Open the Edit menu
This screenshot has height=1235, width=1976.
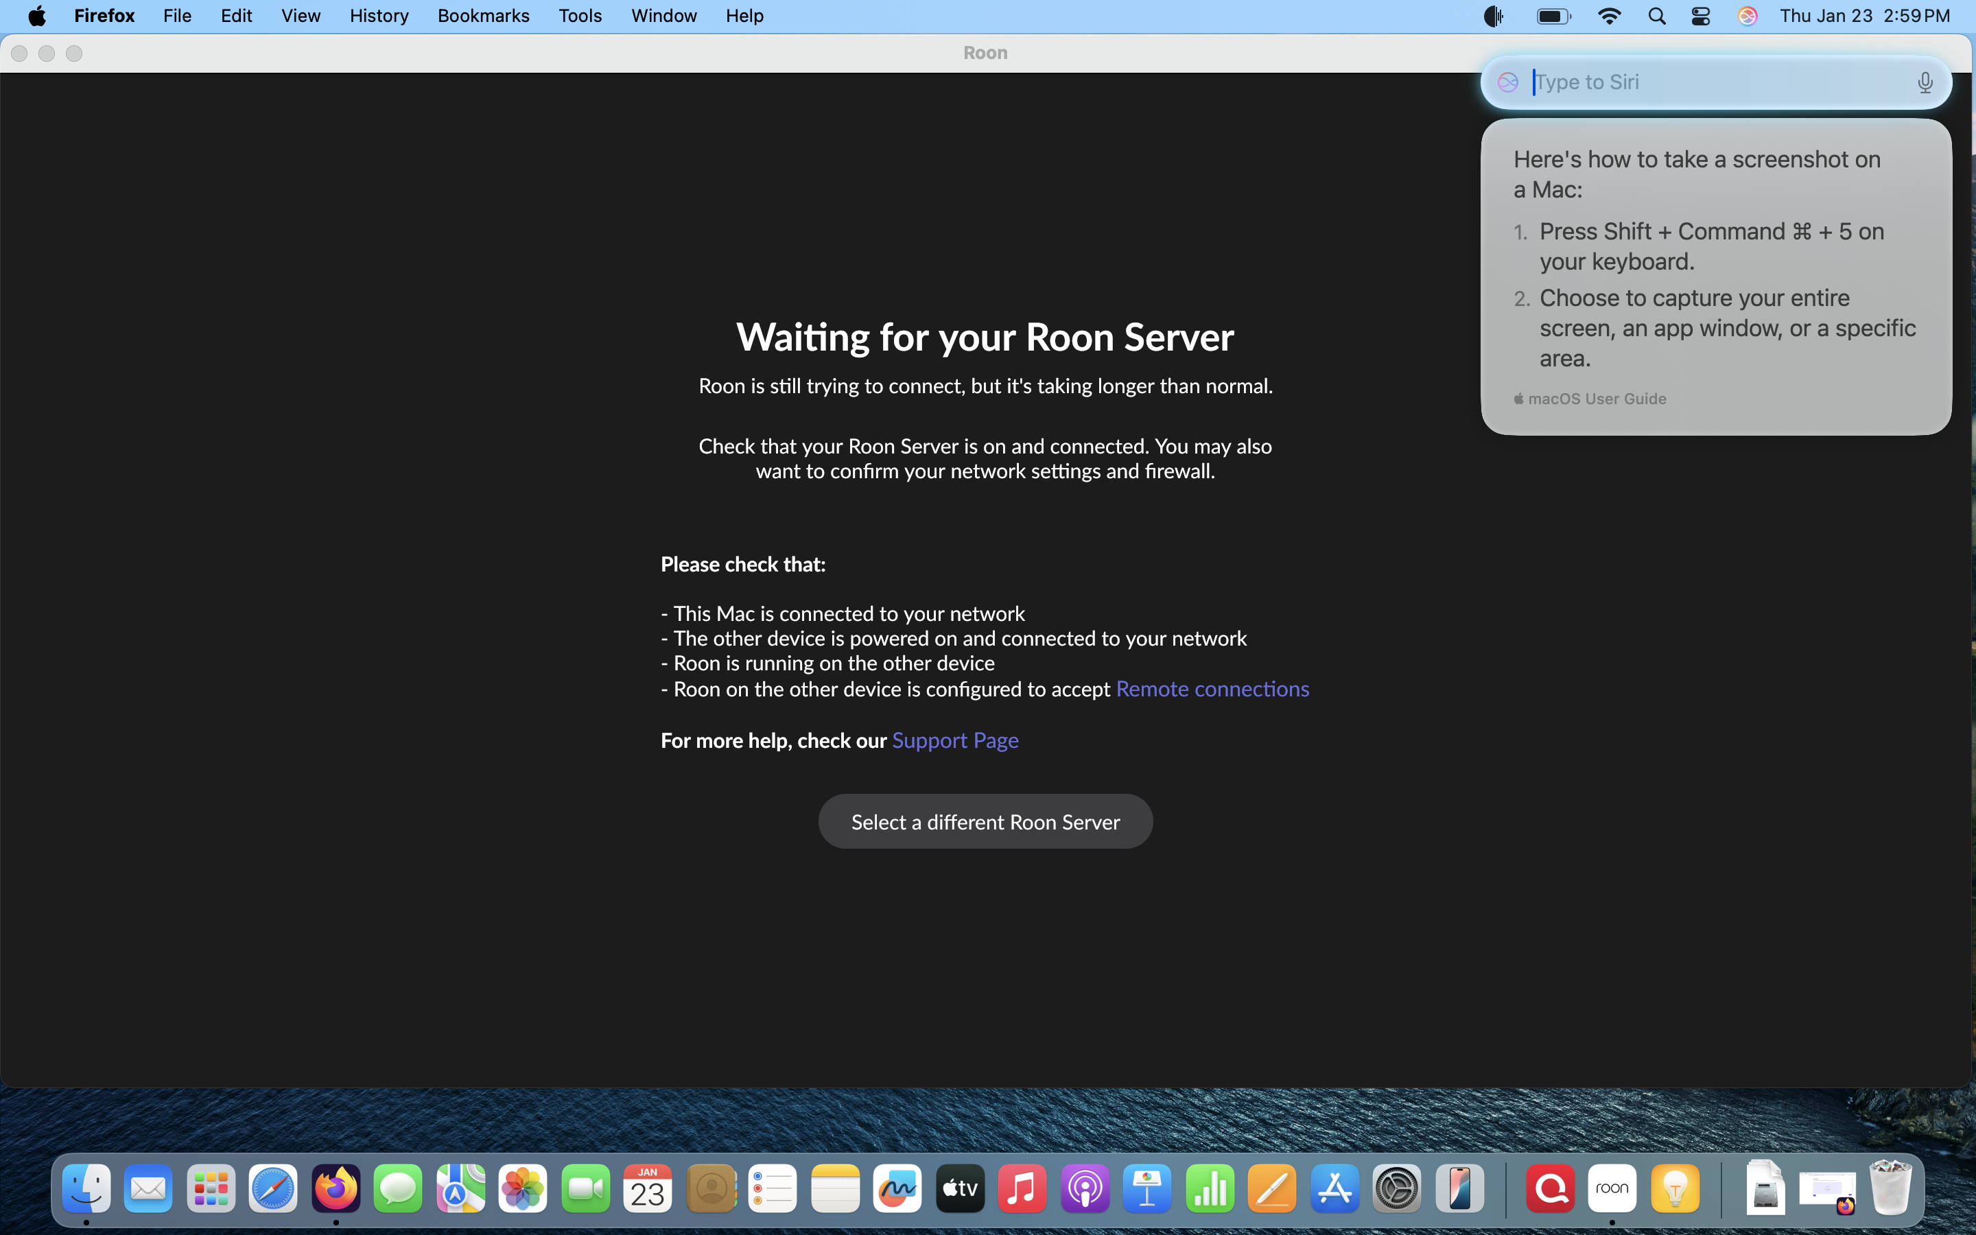236,16
